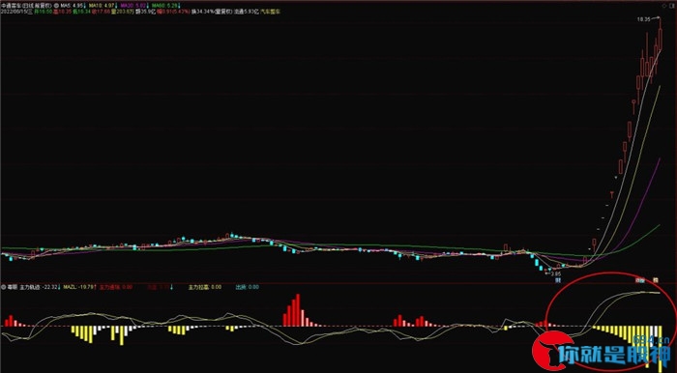
Task: Click the last red candlestick at top right
Action: click(x=661, y=39)
